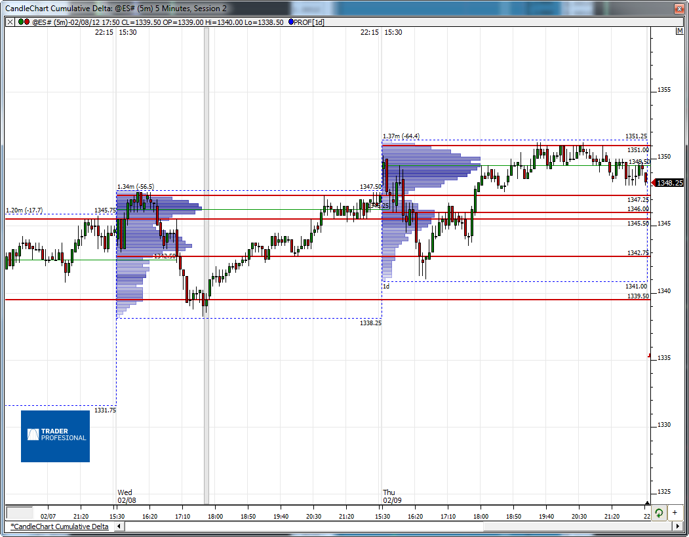
Task: Click the red candle color dot in legend
Action: 27,22
